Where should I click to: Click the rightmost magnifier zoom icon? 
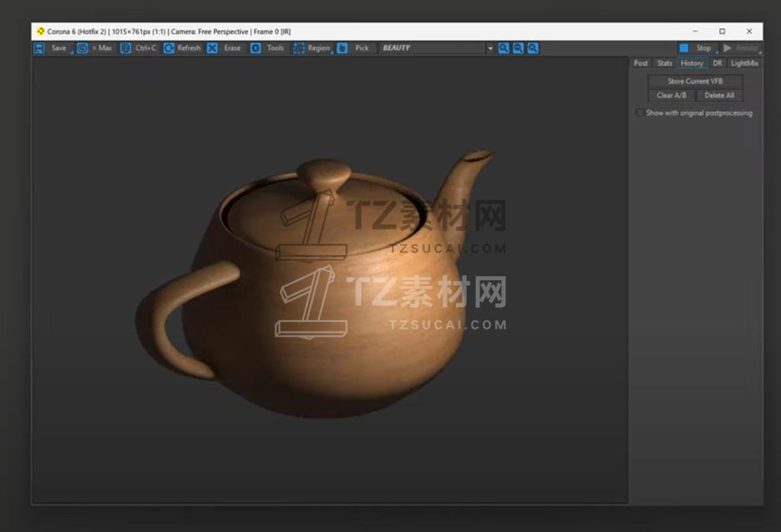point(533,48)
